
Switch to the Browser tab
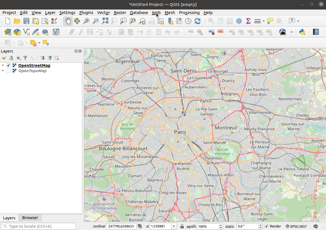[30, 218]
